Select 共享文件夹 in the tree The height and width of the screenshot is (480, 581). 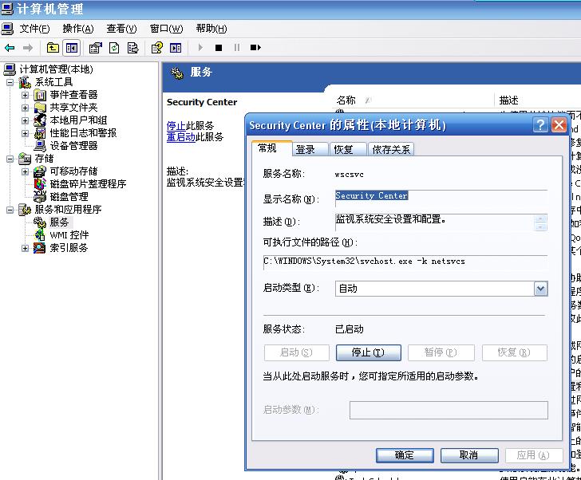[73, 108]
